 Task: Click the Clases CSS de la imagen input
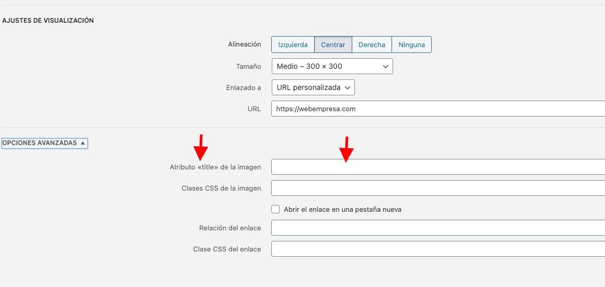point(438,189)
